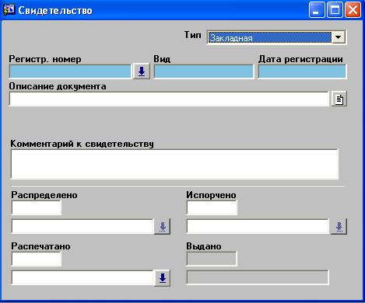Screen dimensions: 365x303
Task: Click the Свидетельство title bar text
Action: pyautogui.click(x=55, y=10)
